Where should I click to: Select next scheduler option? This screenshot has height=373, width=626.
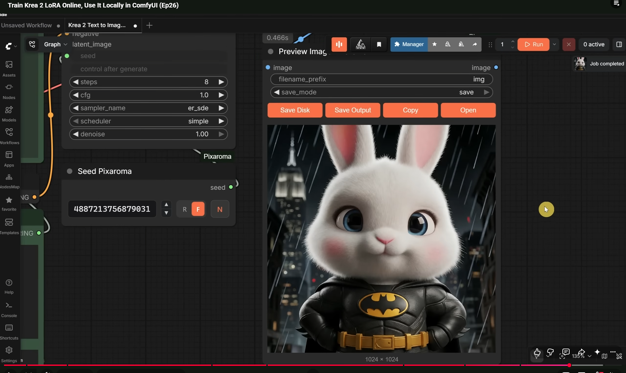click(x=221, y=121)
